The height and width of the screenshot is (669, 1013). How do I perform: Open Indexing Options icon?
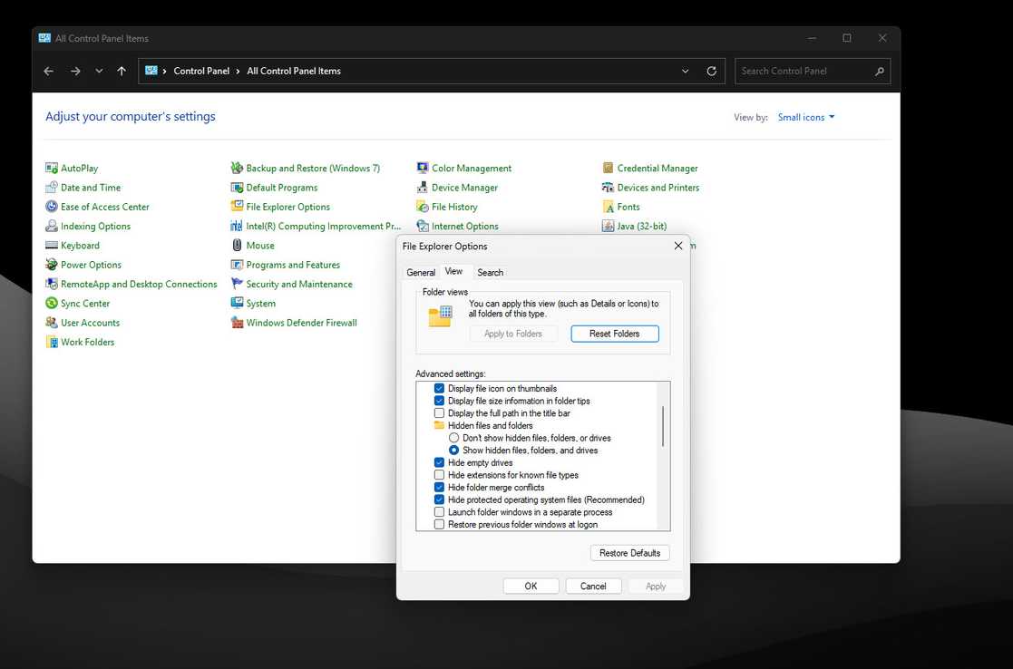click(x=52, y=227)
